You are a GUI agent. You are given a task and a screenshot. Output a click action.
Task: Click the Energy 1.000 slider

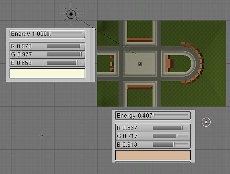click(x=47, y=34)
